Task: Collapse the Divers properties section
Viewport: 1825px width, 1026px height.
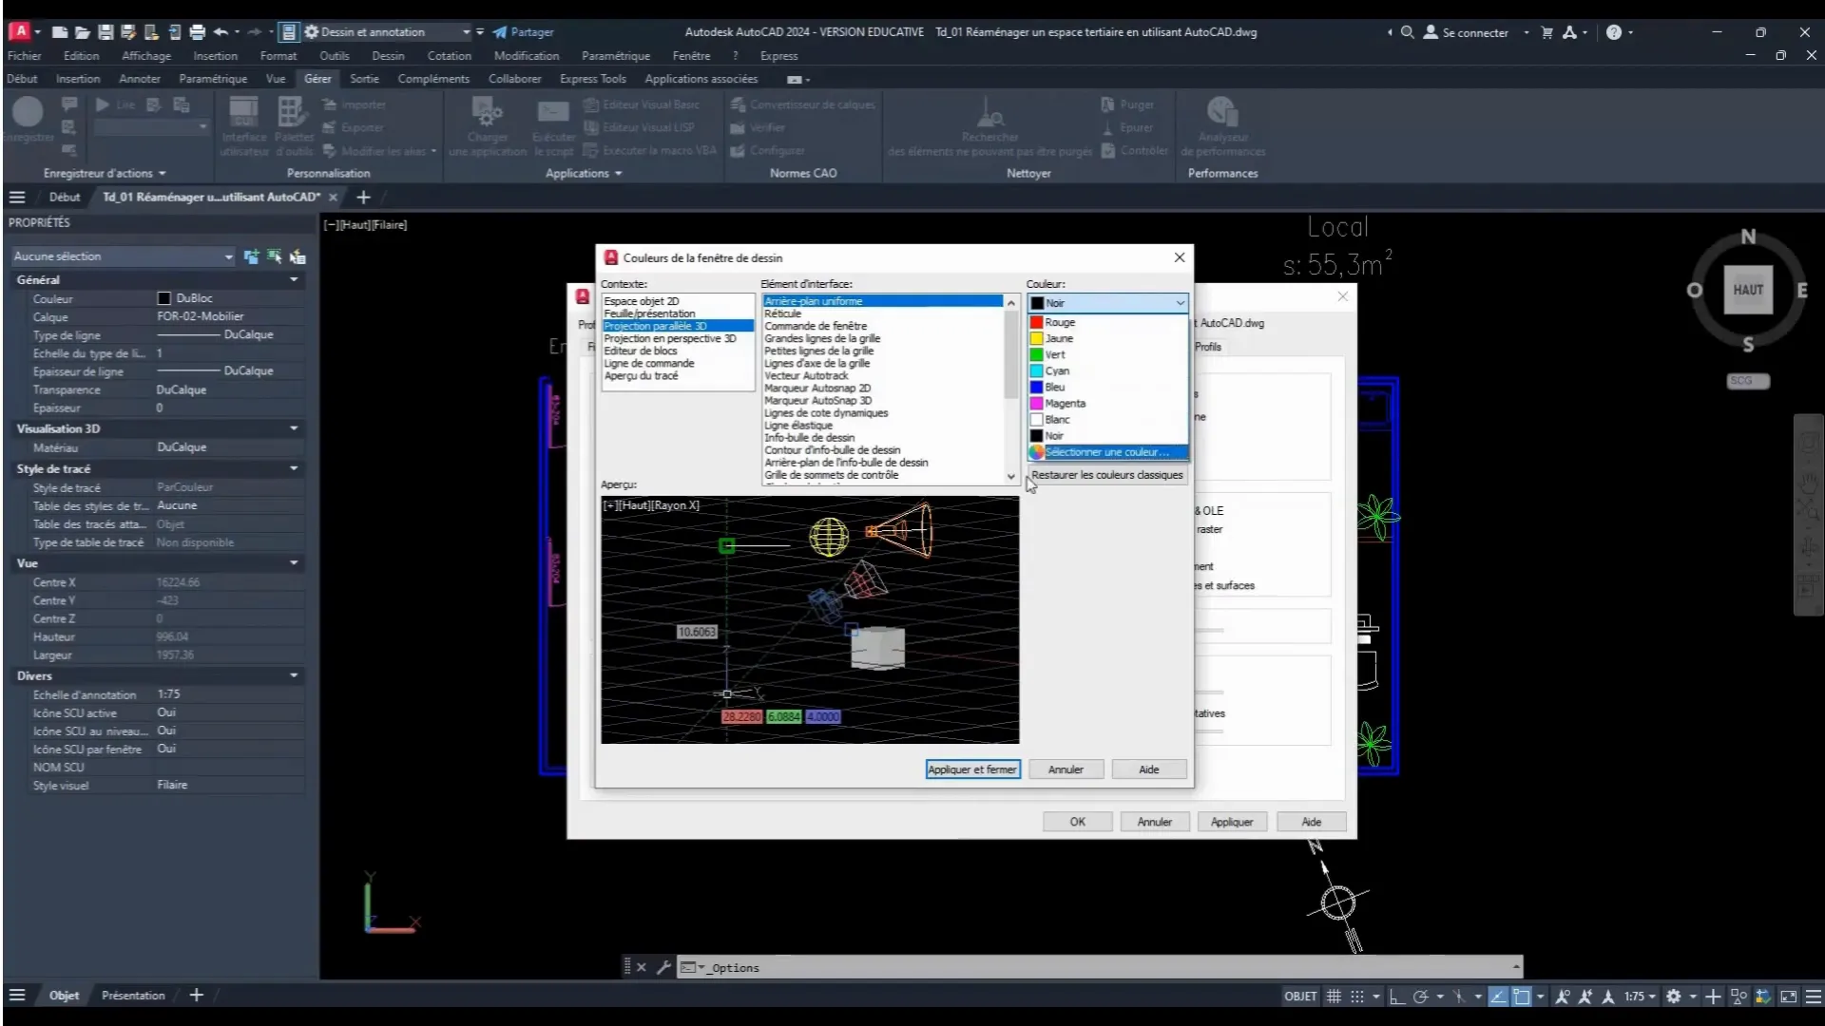Action: (x=294, y=675)
